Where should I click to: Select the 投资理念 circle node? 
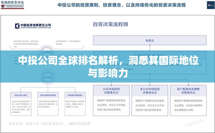point(48,77)
